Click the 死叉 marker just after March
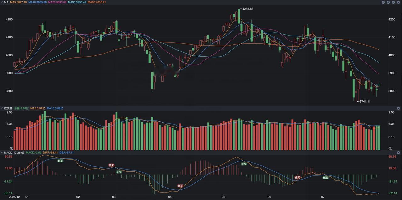Image resolution: width=402 pixels, height=200 pixels. [119, 172]
